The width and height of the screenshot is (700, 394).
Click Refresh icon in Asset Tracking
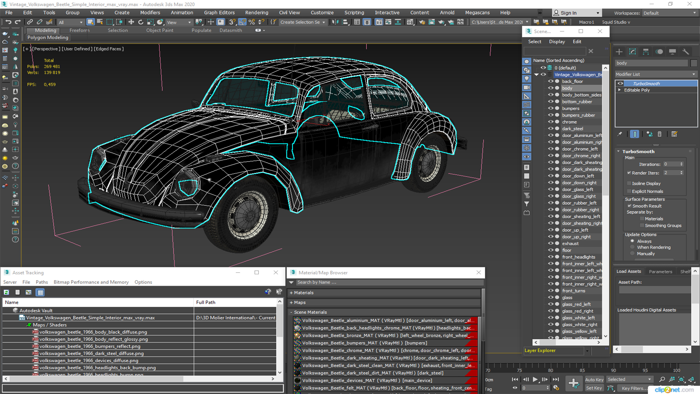pyautogui.click(x=7, y=292)
